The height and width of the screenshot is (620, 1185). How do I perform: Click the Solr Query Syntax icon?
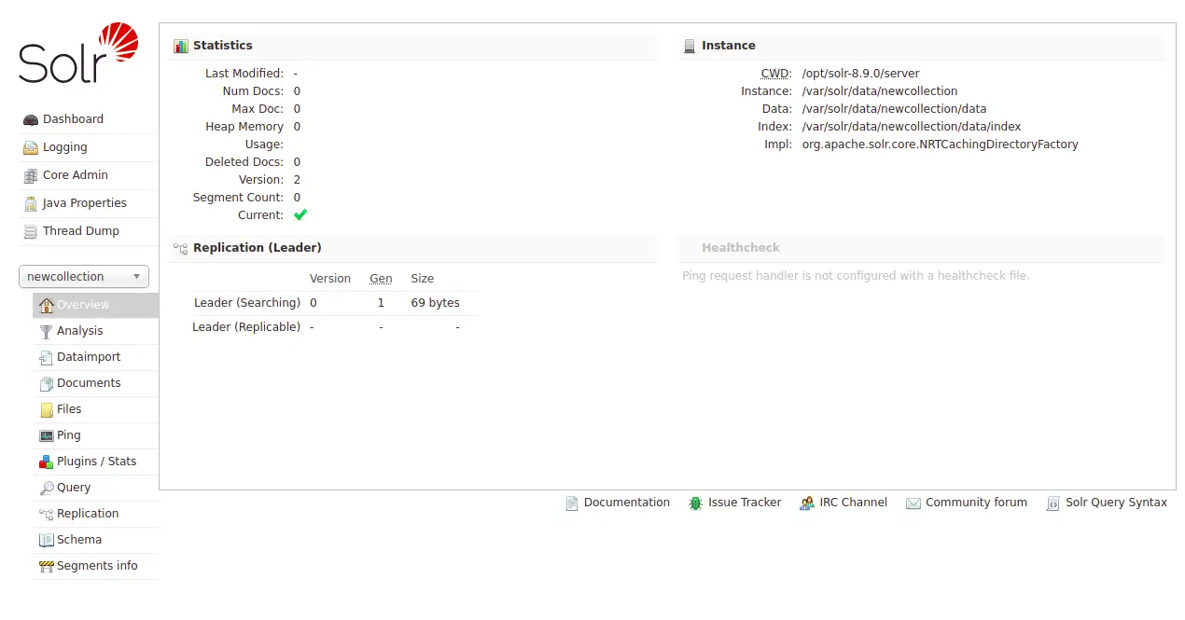coord(1053,503)
